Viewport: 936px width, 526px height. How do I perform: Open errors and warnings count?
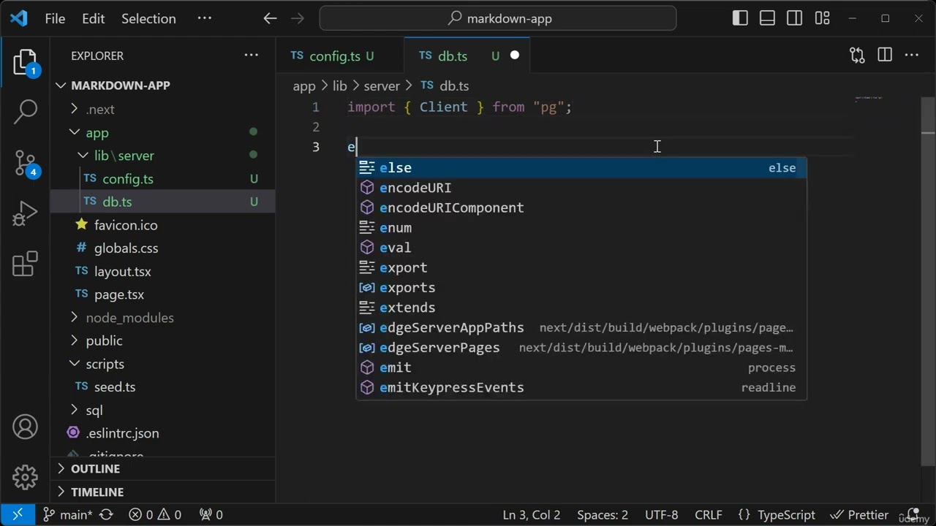[155, 515]
